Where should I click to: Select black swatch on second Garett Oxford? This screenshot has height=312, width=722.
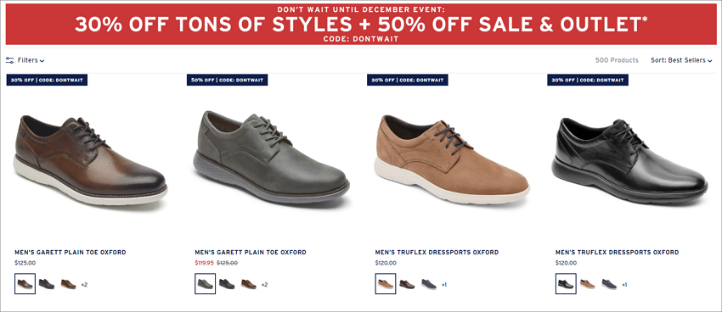pyautogui.click(x=227, y=284)
